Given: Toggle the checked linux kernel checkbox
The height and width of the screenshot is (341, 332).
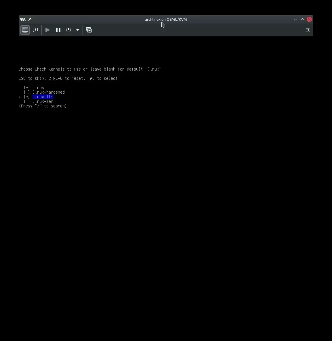Looking at the screenshot, I should tap(27, 88).
